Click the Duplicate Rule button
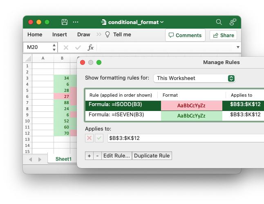The width and height of the screenshot is (264, 204). tap(152, 155)
